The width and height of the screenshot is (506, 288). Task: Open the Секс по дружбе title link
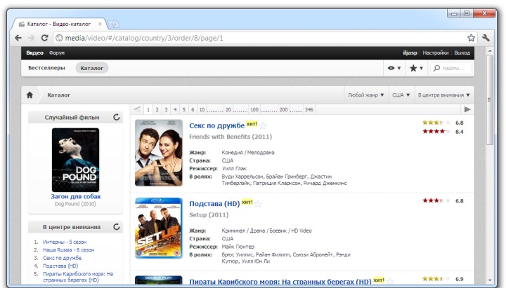pos(217,126)
